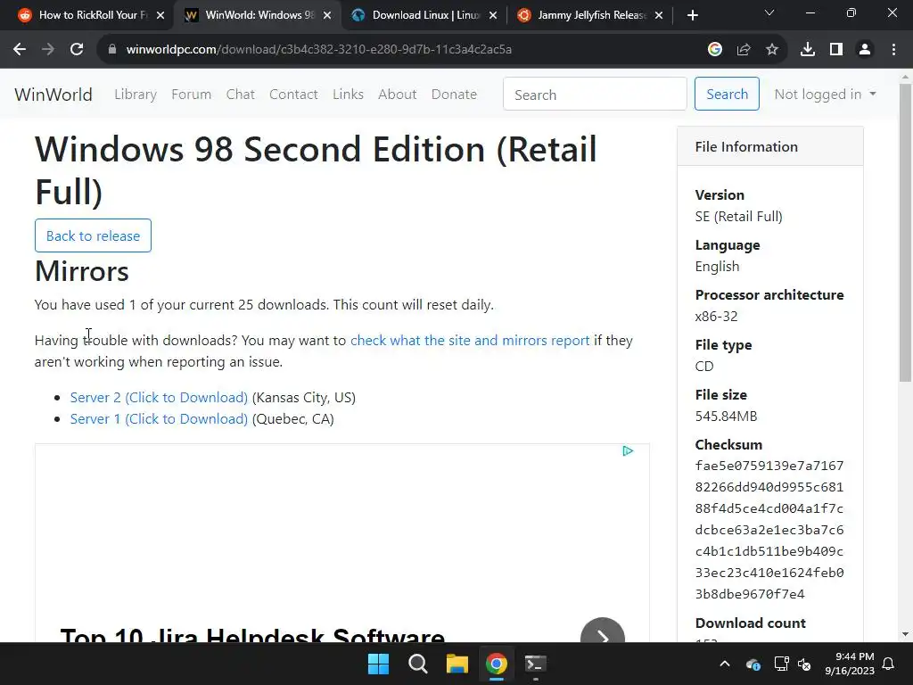Go back to the previous page

[x=20, y=50]
